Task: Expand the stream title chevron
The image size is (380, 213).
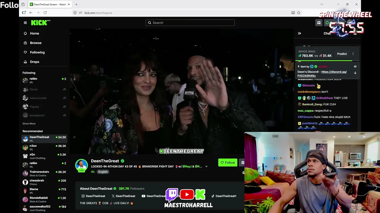Action: (206, 166)
